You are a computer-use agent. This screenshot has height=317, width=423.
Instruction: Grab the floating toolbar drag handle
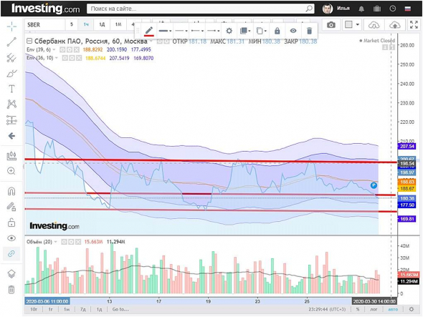138,31
